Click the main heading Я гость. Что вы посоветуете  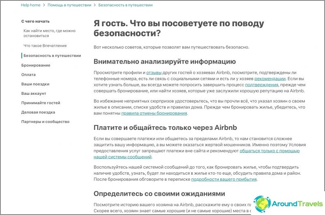pyautogui.click(x=179, y=28)
